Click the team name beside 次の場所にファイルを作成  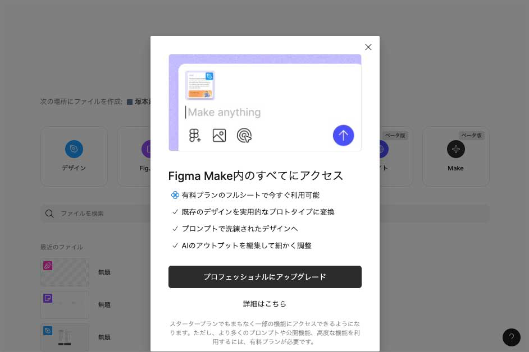[x=140, y=102]
